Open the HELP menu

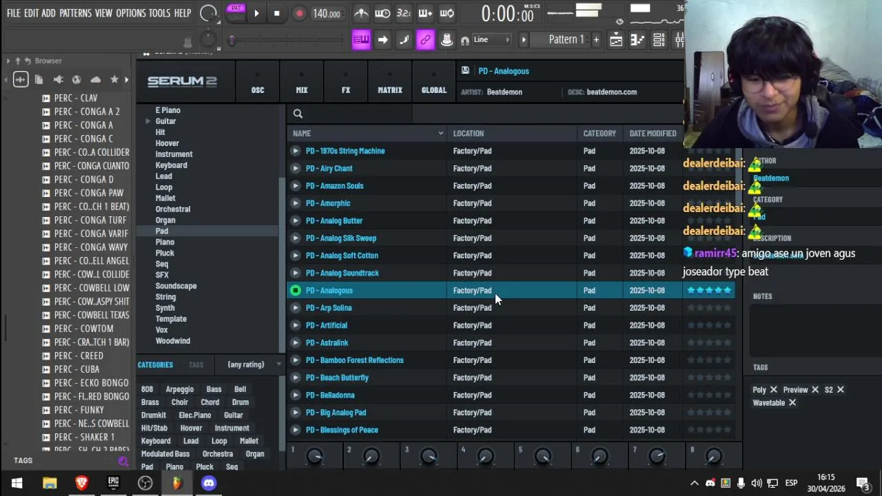pyautogui.click(x=183, y=13)
